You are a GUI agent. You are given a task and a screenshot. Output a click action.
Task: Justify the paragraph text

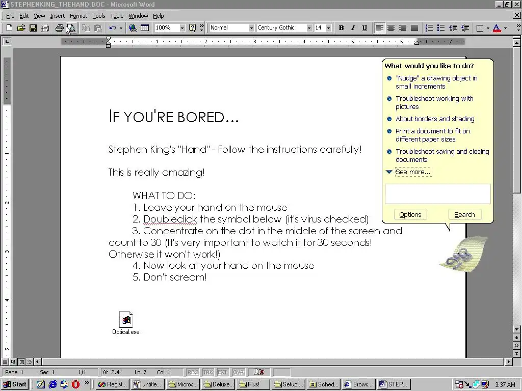tap(414, 28)
